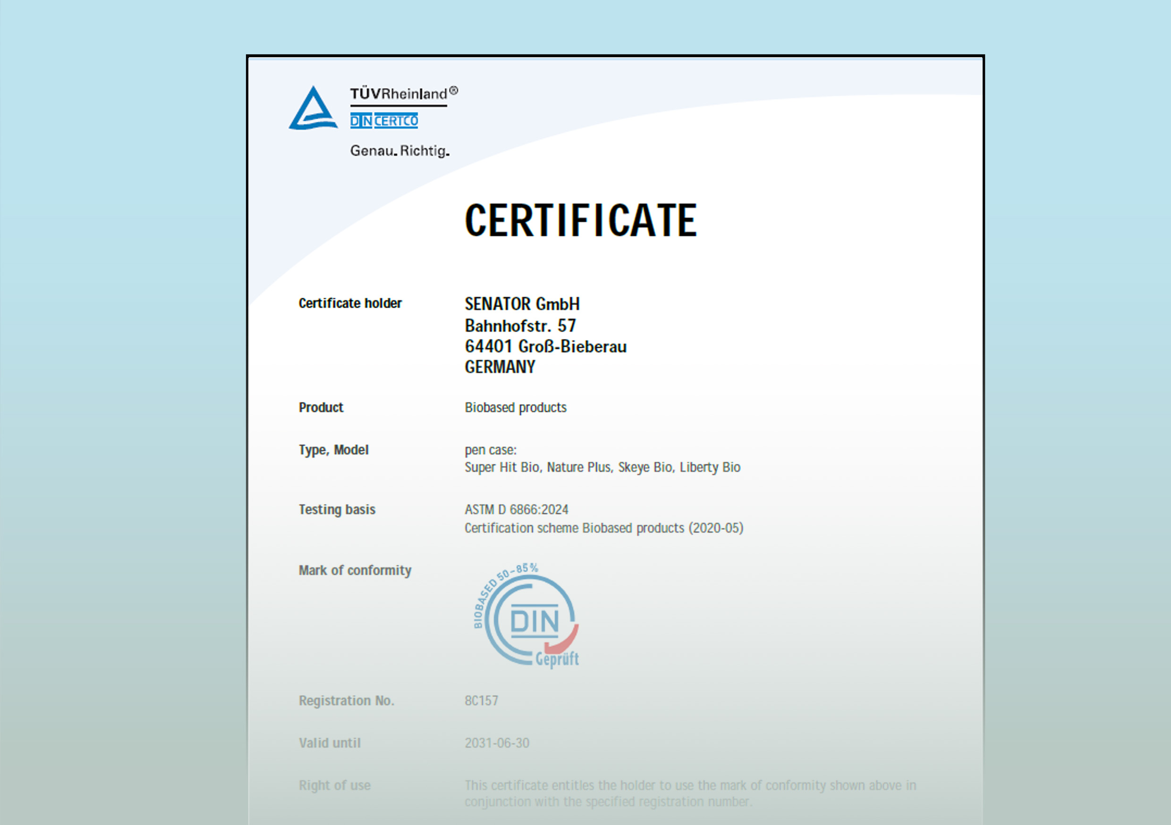This screenshot has width=1171, height=825.
Task: Click the 'GERMANY' country line
Action: tap(499, 367)
